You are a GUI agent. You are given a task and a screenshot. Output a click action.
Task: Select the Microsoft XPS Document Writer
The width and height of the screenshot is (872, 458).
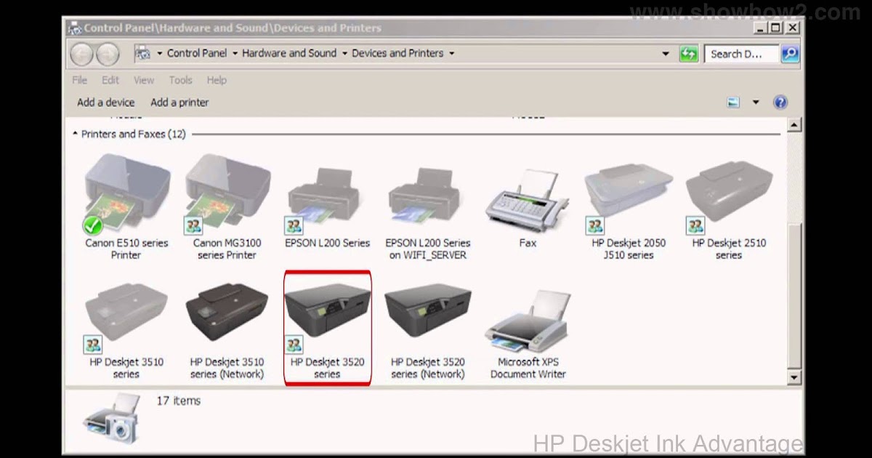[x=526, y=320]
